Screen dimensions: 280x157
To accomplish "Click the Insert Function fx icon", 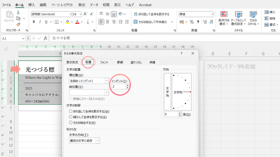I will point(45,38).
